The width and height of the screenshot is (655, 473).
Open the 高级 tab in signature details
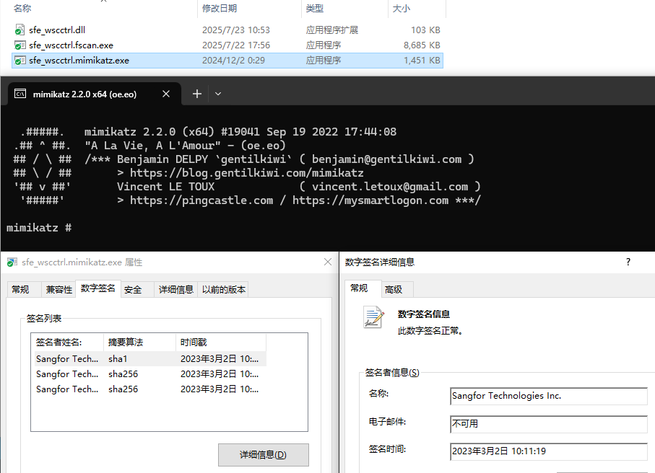pos(394,289)
